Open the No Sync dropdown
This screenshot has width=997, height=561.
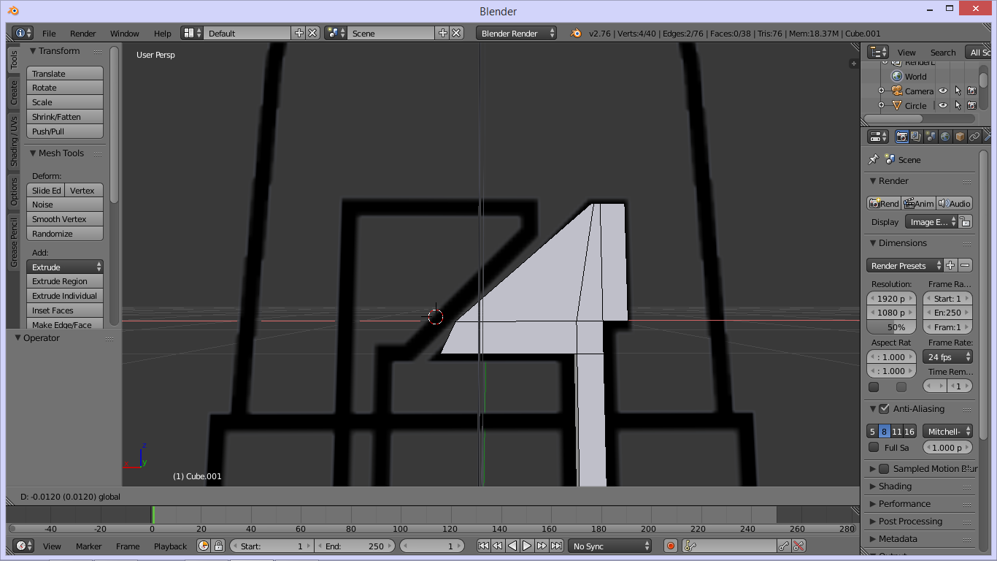[610, 546]
